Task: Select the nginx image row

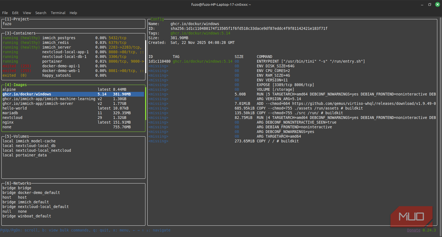Action: [73, 122]
